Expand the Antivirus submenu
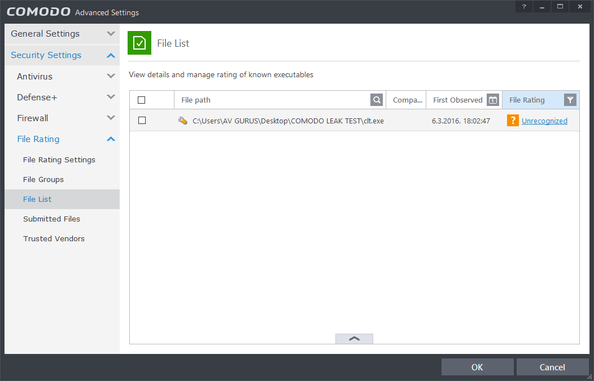 coord(111,76)
